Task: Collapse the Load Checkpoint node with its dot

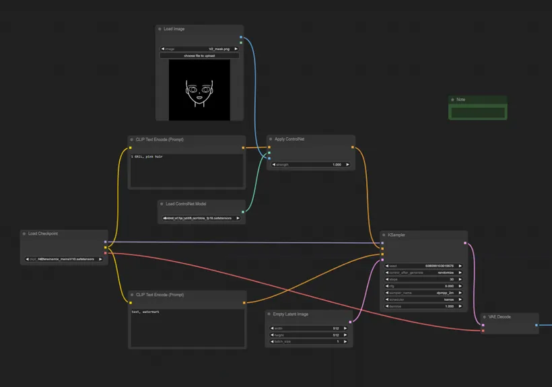Action: coord(24,234)
